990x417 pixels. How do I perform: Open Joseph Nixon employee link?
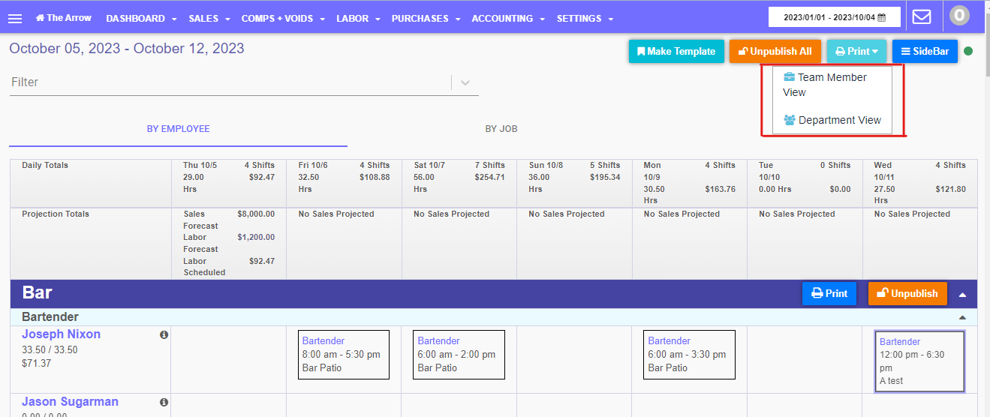point(61,334)
